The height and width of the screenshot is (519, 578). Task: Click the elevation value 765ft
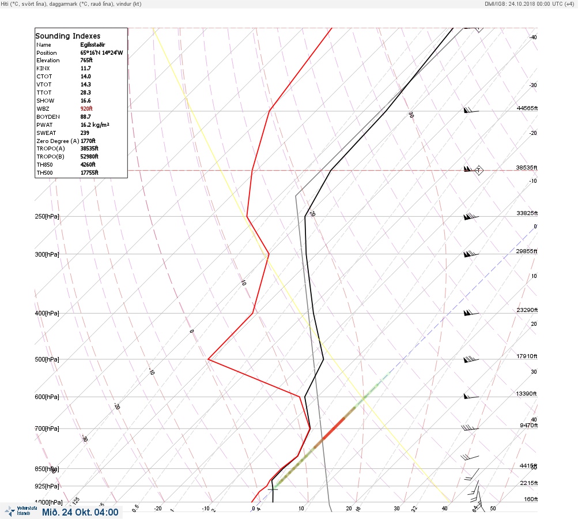(x=86, y=60)
